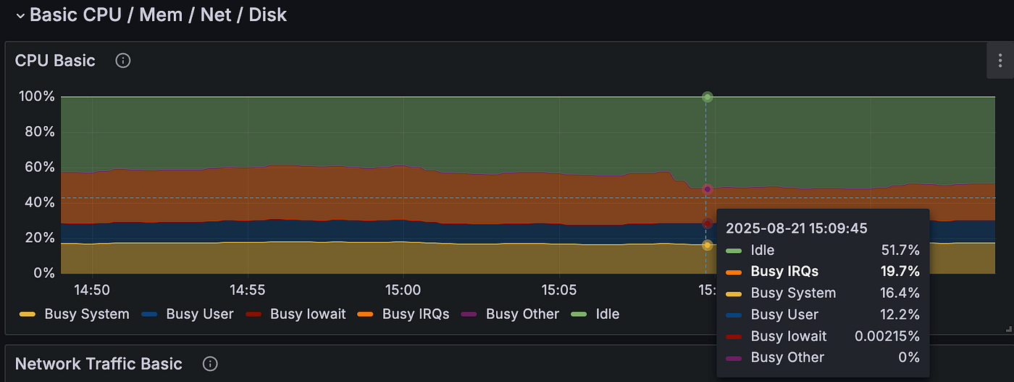Collapse the Basic CPU / Mem / Net / Disk row
Image resolution: width=1014 pixels, height=382 pixels.
20,15
